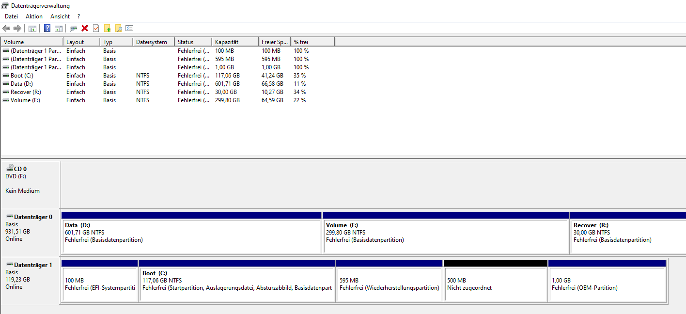Open the Ansicht menu
The width and height of the screenshot is (686, 314).
tap(60, 16)
